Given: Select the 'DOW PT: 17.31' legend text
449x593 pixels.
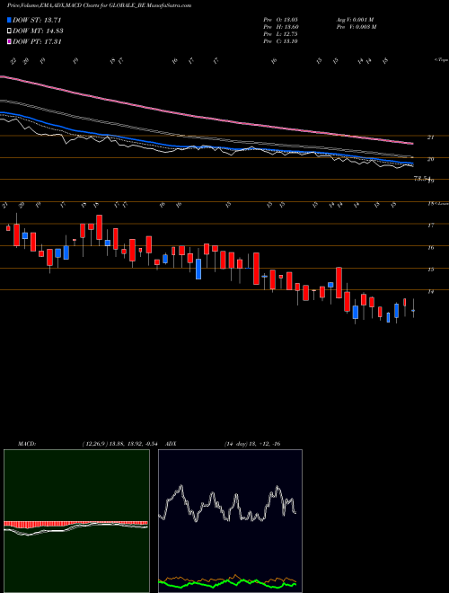Looking at the screenshot, I should click(x=37, y=42).
